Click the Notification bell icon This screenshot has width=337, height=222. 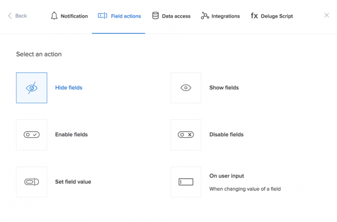tap(54, 15)
